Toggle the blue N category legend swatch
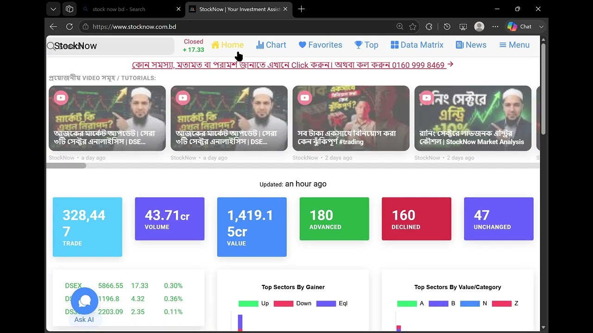The width and height of the screenshot is (593, 333). click(470, 303)
